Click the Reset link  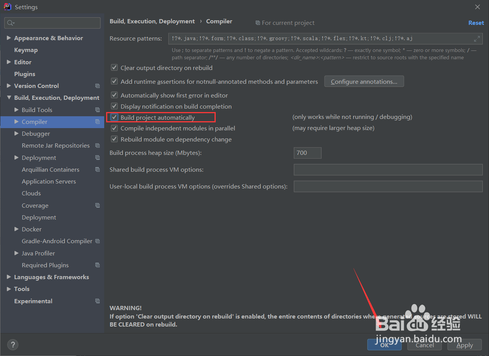tap(476, 23)
